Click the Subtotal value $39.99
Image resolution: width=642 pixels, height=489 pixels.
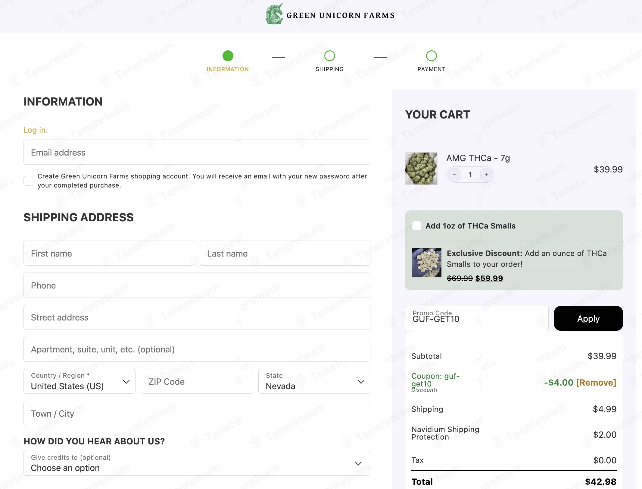pyautogui.click(x=602, y=356)
